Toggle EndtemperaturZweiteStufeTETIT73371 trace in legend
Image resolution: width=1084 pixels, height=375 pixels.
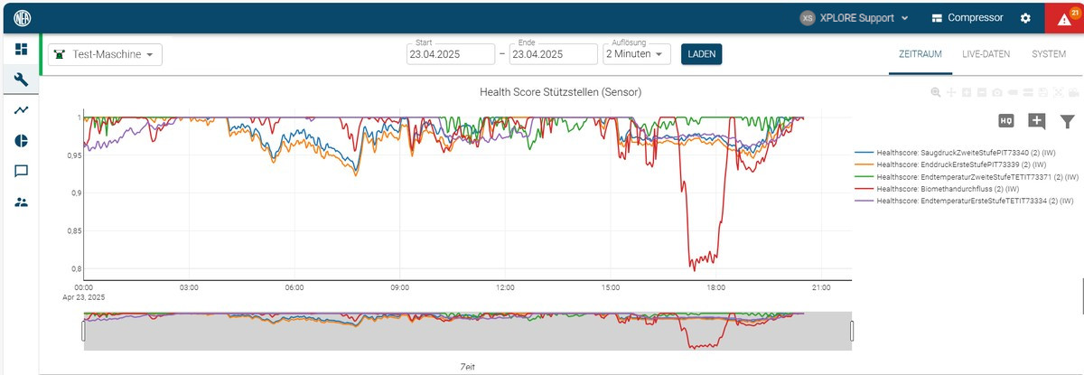pos(967,177)
